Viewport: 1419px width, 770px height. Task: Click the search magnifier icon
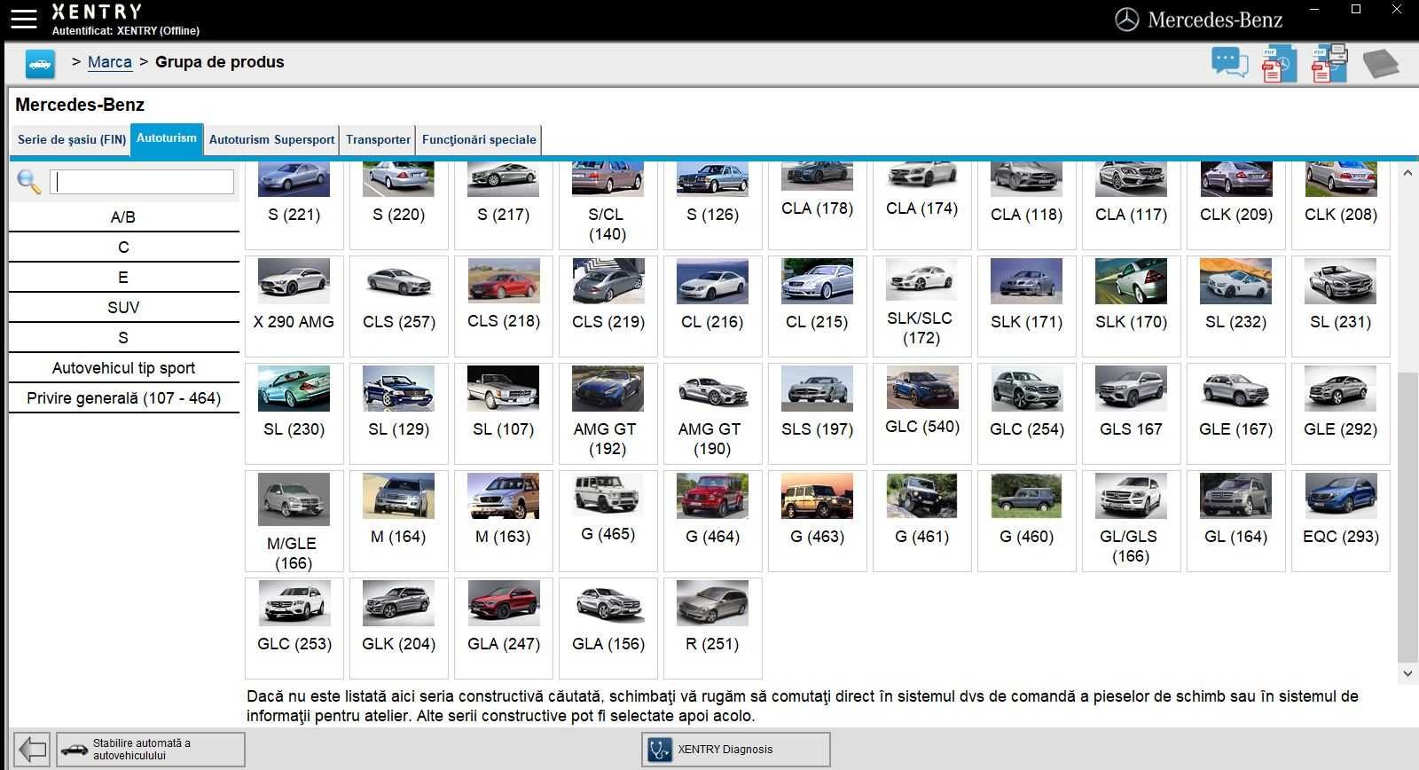pyautogui.click(x=29, y=182)
